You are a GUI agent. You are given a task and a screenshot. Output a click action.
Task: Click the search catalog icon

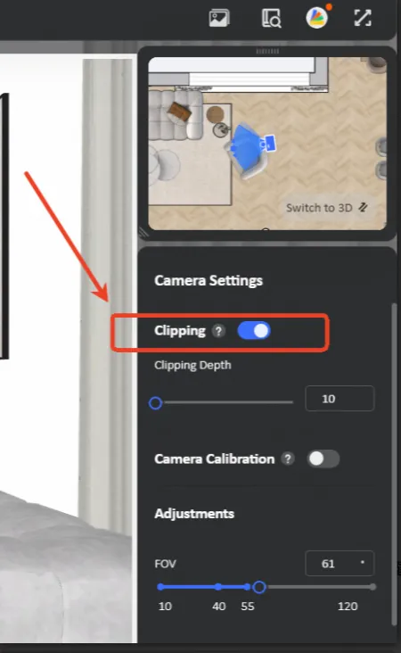271,19
